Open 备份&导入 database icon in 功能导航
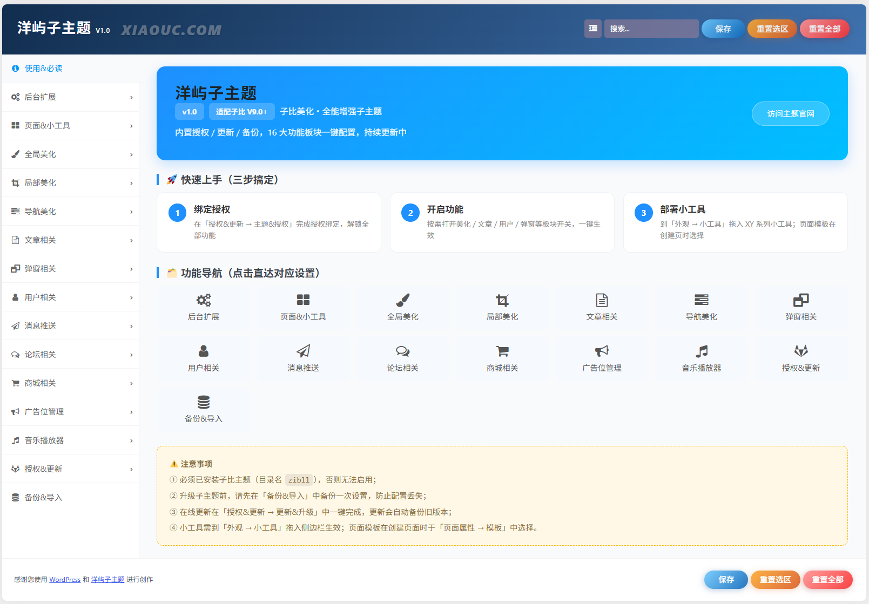This screenshot has width=869, height=604. (204, 402)
